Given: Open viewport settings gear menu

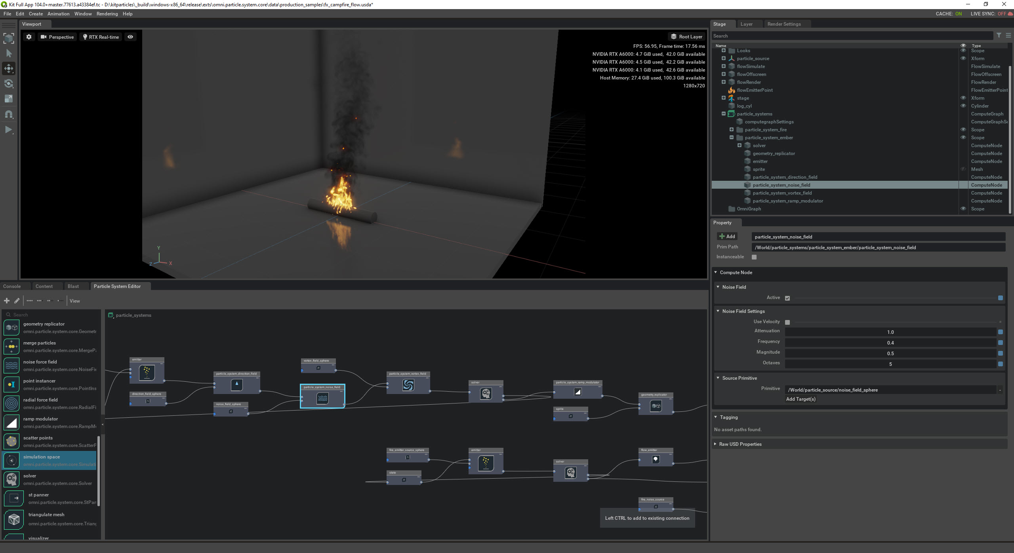Looking at the screenshot, I should 29,37.
